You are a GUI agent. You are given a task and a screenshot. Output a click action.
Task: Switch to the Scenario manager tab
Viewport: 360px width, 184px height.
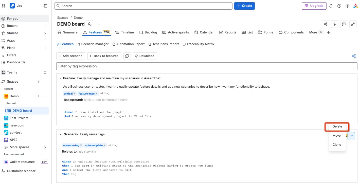click(x=93, y=44)
